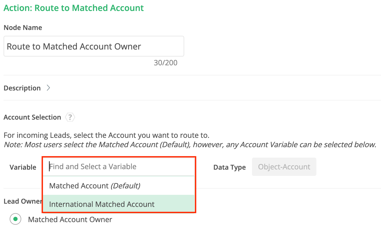This screenshot has height=228, width=381.
Task: Click the Object-Account Data Type box
Action: coord(284,167)
